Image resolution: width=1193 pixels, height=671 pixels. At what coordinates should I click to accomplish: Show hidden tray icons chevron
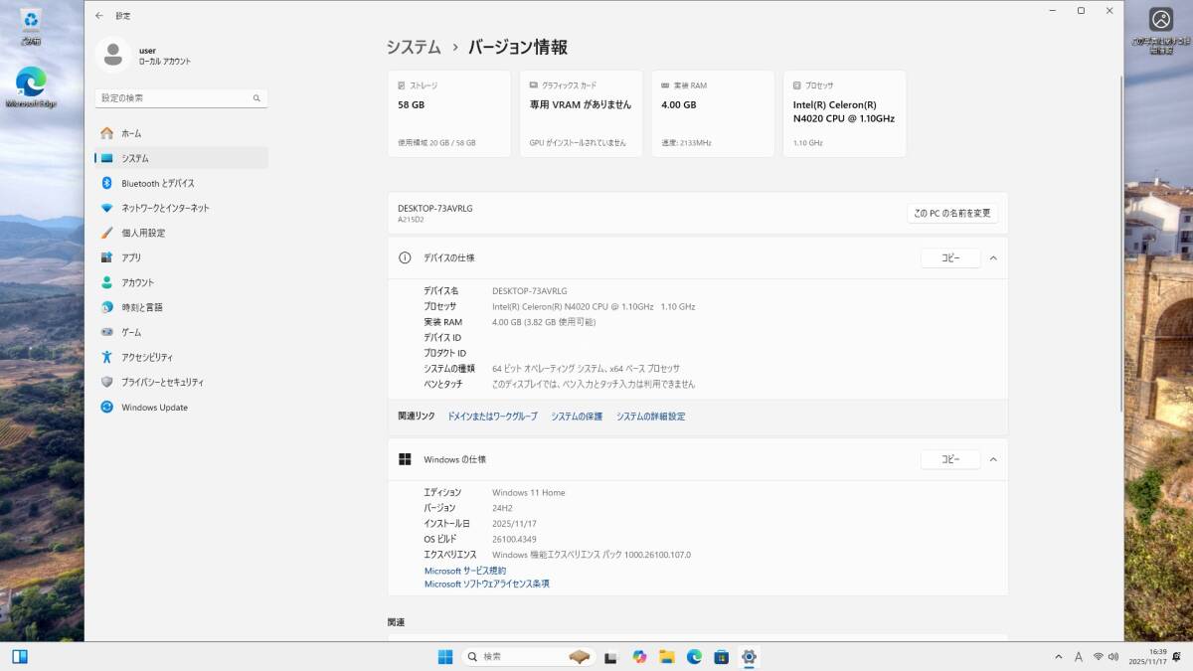[1058, 657]
